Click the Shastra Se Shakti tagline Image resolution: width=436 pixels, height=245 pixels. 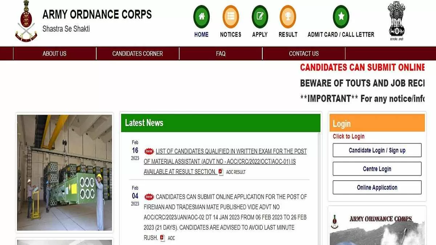click(66, 29)
